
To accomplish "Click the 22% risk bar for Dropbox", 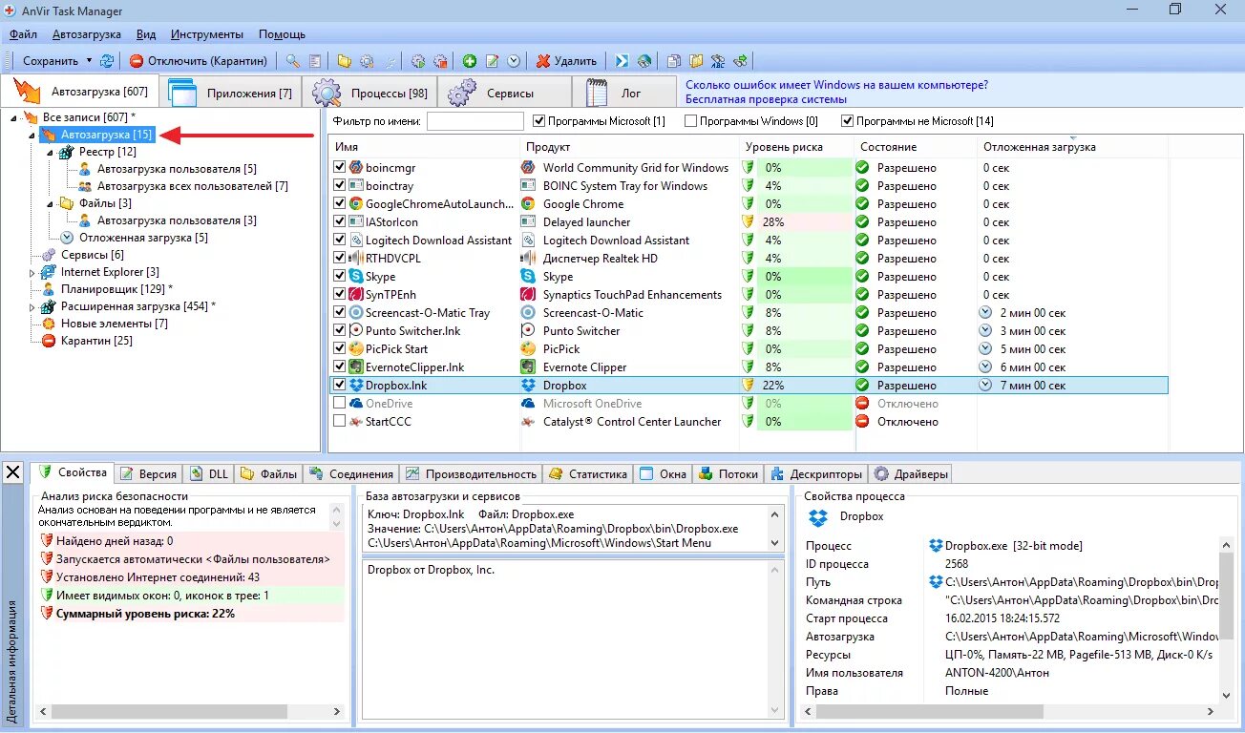I will coord(804,386).
